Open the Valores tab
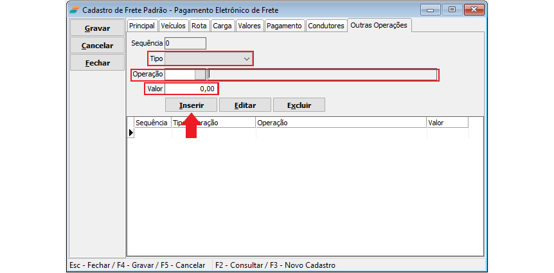 [x=249, y=26]
